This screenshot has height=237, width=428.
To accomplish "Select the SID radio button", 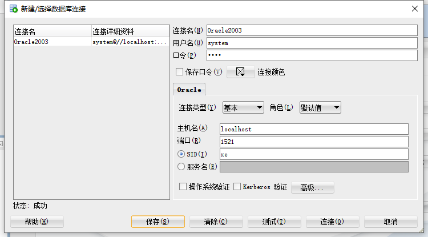I will [x=181, y=154].
